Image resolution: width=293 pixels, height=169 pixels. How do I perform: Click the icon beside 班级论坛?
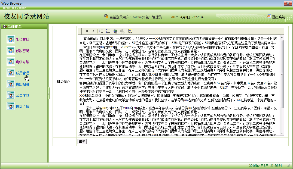pyautogui.click(x=11, y=106)
